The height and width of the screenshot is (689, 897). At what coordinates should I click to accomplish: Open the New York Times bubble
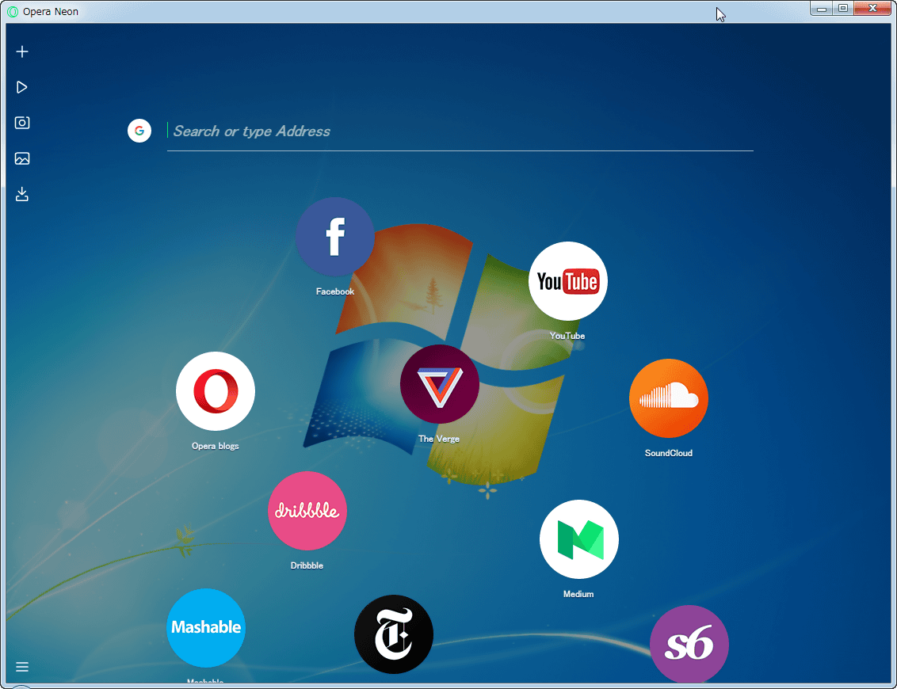[x=394, y=634]
